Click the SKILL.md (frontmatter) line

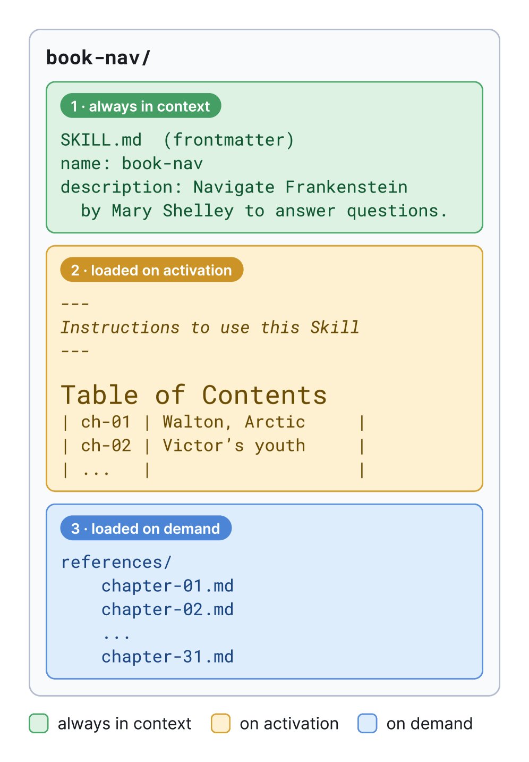[x=177, y=140]
